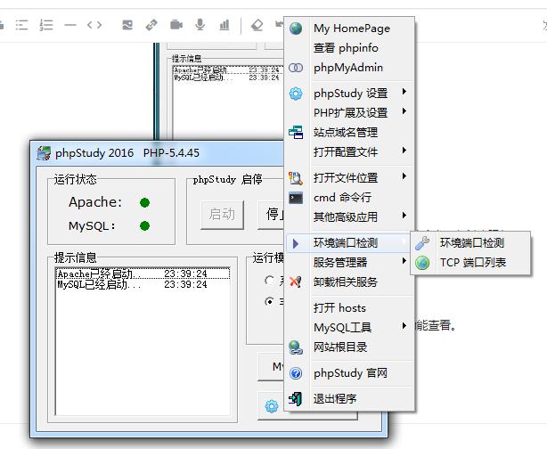Choose 环境端口检测 in the submenu

[470, 243]
